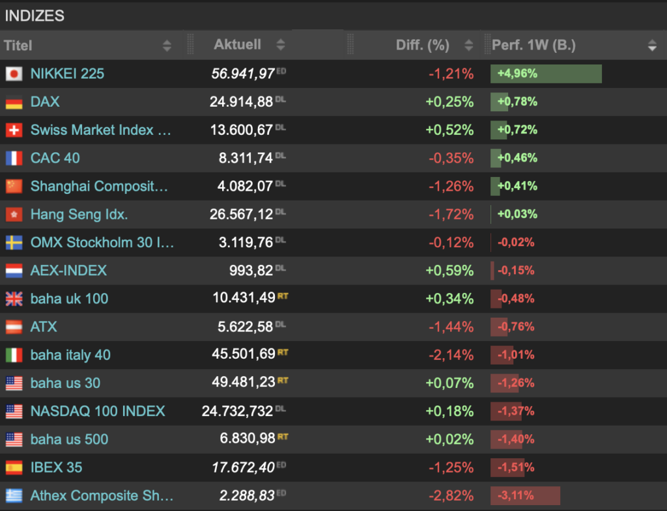Click the Spanish flag beside IBEX 35
The image size is (667, 511).
pyautogui.click(x=14, y=468)
